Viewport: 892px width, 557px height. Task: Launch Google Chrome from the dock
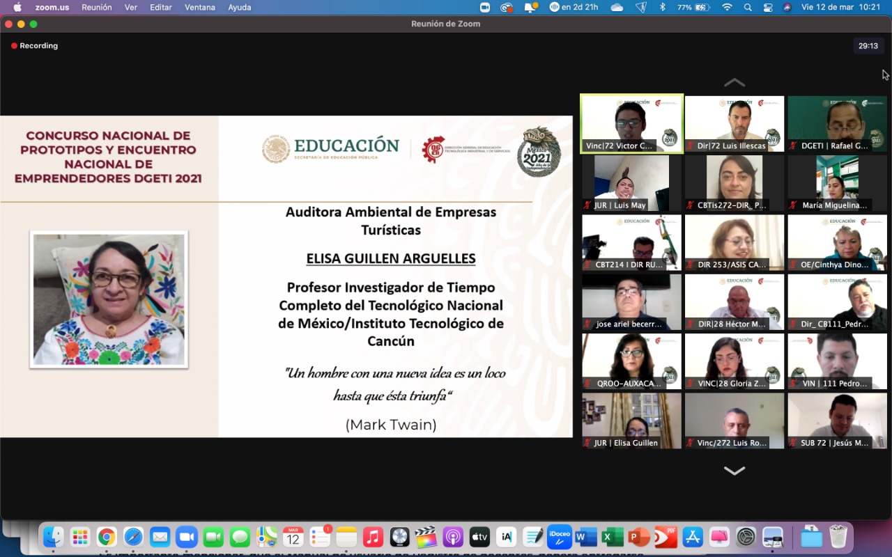(x=107, y=537)
